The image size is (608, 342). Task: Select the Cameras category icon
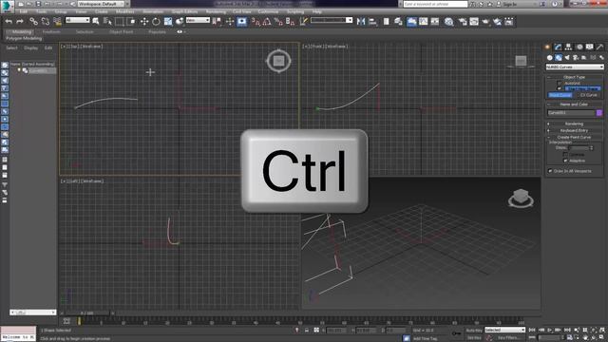pos(576,57)
